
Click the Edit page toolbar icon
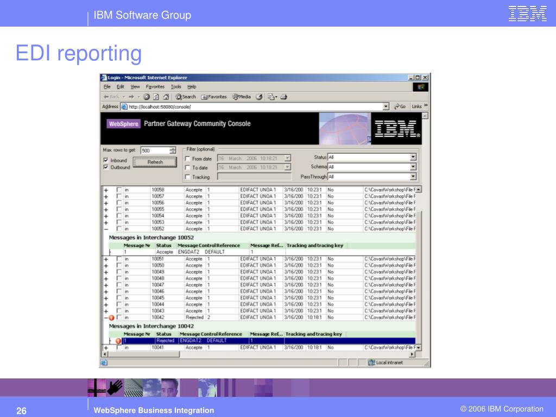[272, 97]
